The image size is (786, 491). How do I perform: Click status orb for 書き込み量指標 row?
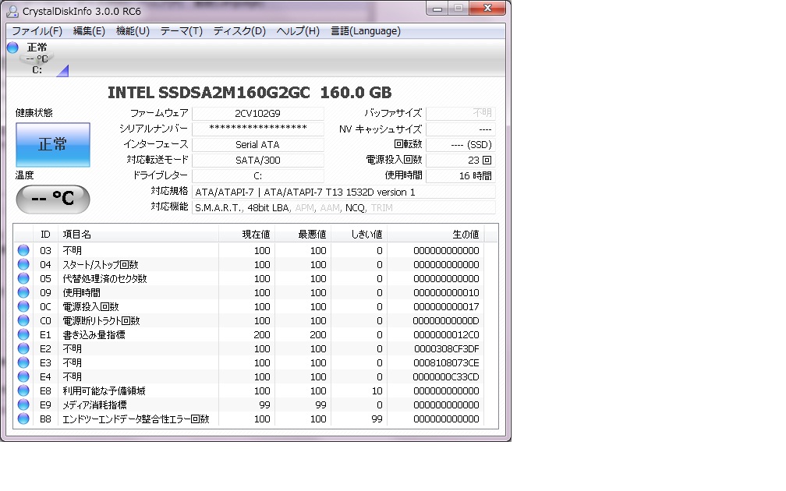(x=23, y=334)
